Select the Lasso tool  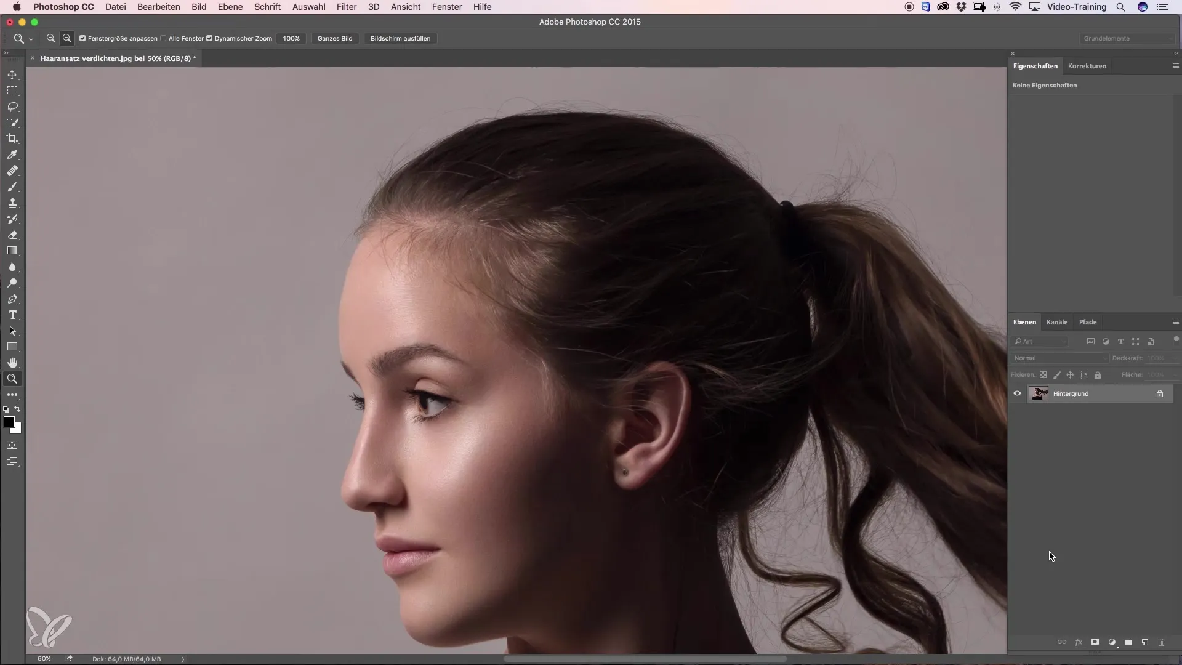point(12,107)
